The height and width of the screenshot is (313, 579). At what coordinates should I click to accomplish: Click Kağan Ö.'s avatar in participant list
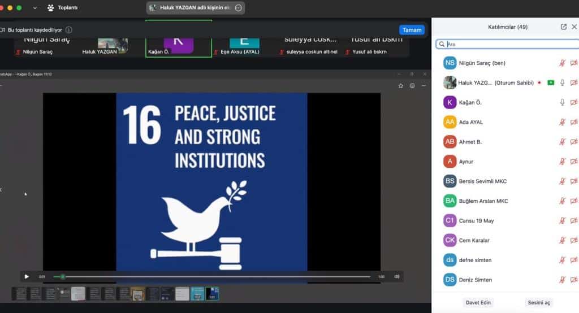[450, 102]
